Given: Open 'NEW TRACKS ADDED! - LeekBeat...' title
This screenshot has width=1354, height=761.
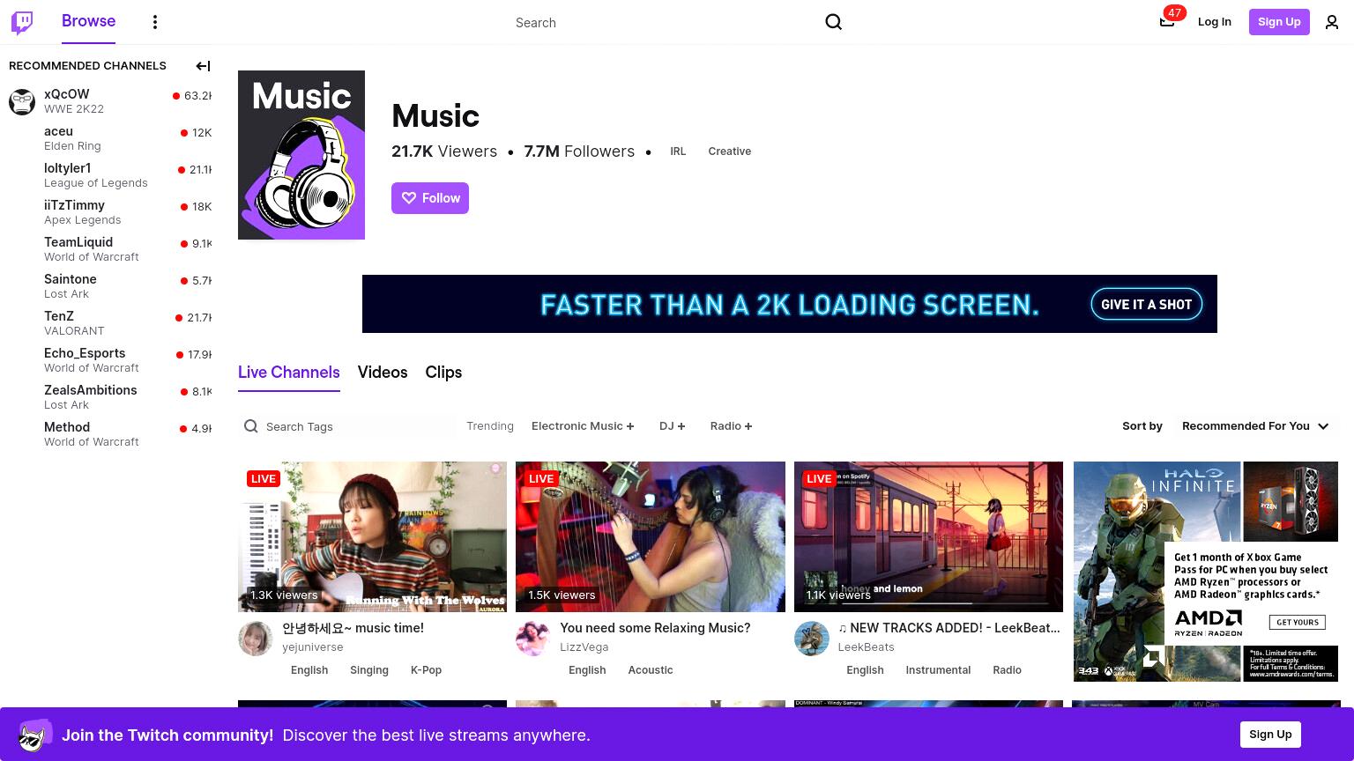Looking at the screenshot, I should click(949, 628).
